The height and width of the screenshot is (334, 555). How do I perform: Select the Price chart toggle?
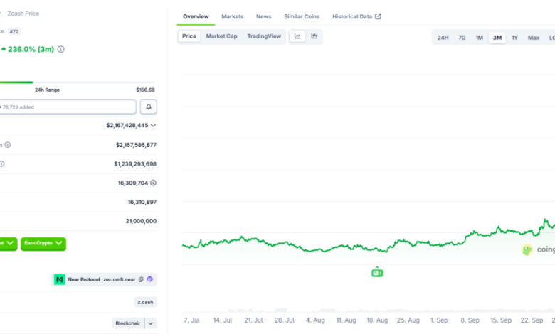click(189, 36)
